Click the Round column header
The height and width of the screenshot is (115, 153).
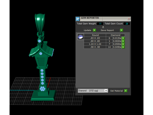[95, 35]
